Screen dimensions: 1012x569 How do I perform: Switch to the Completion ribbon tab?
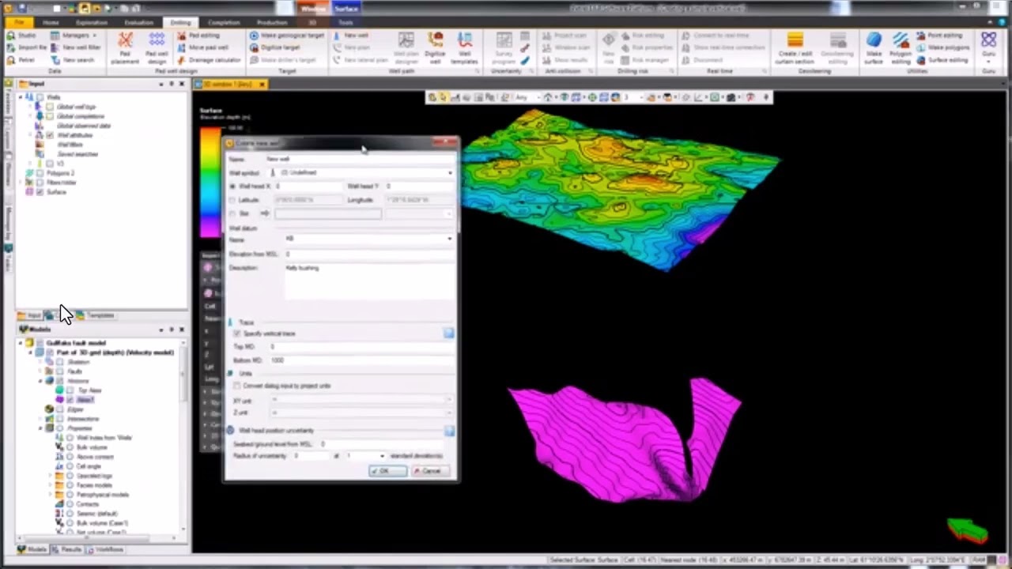pos(224,22)
